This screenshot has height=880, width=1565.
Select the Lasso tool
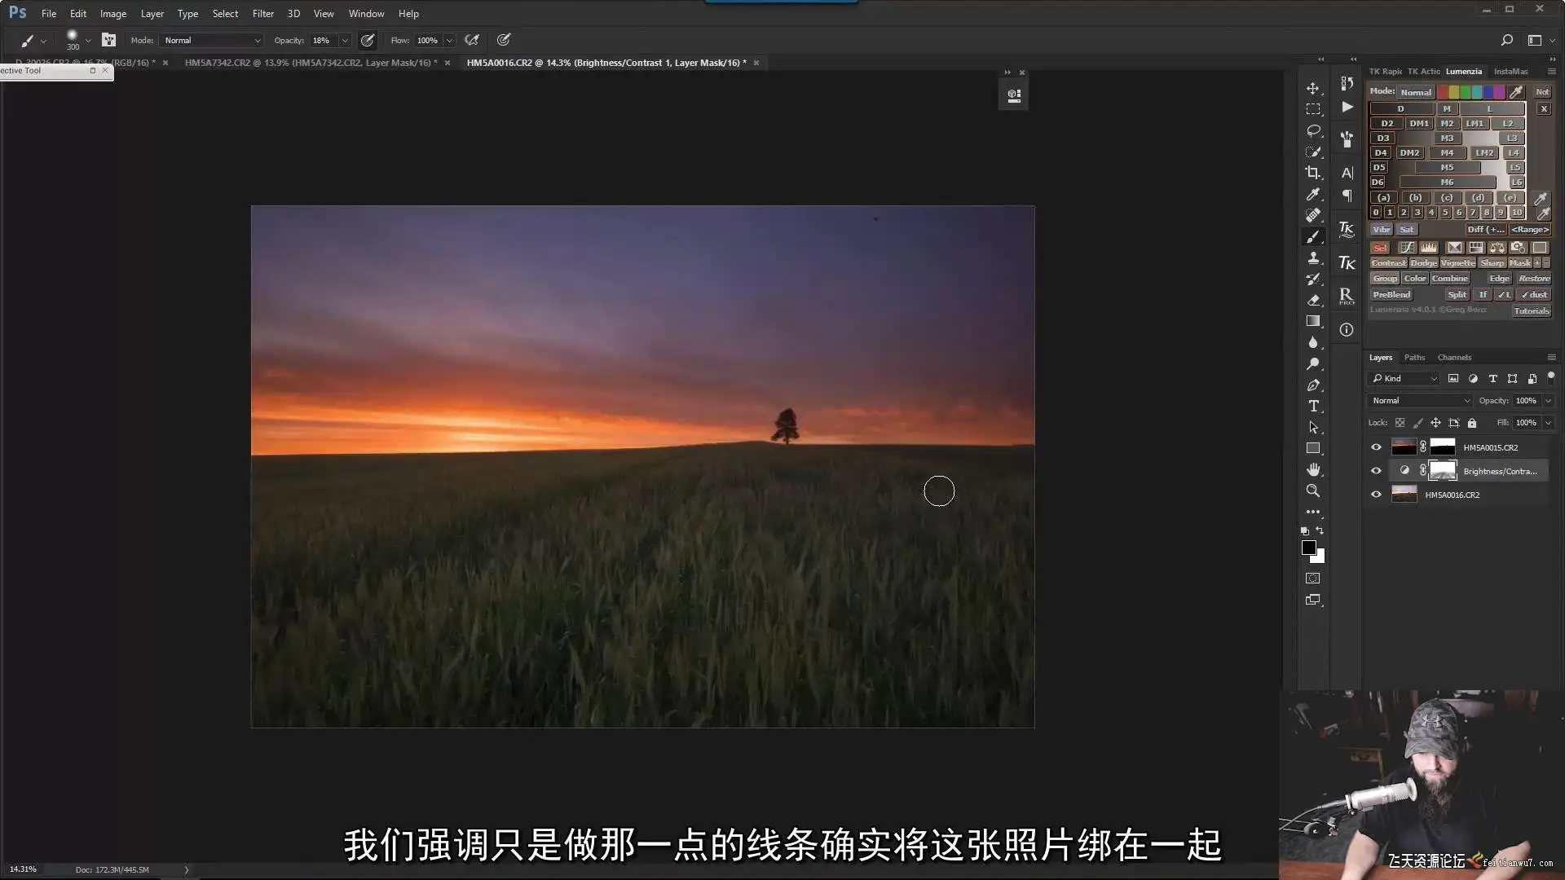click(1312, 130)
